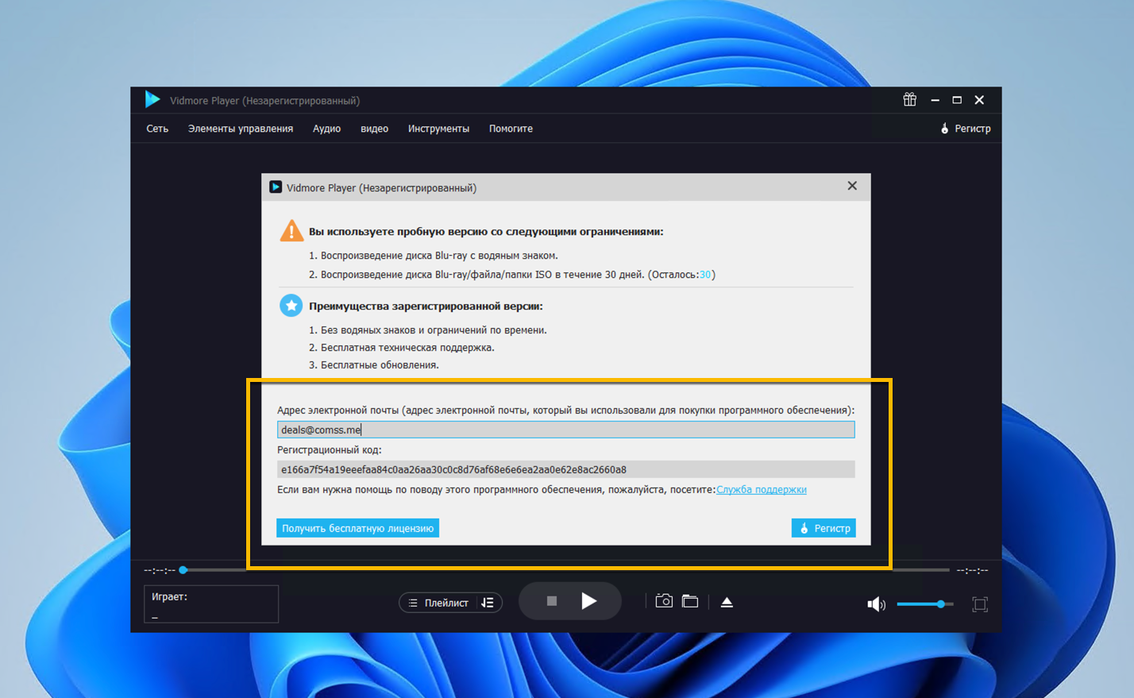Click the playback progress slider handle
This screenshot has height=698, width=1134.
coord(183,570)
